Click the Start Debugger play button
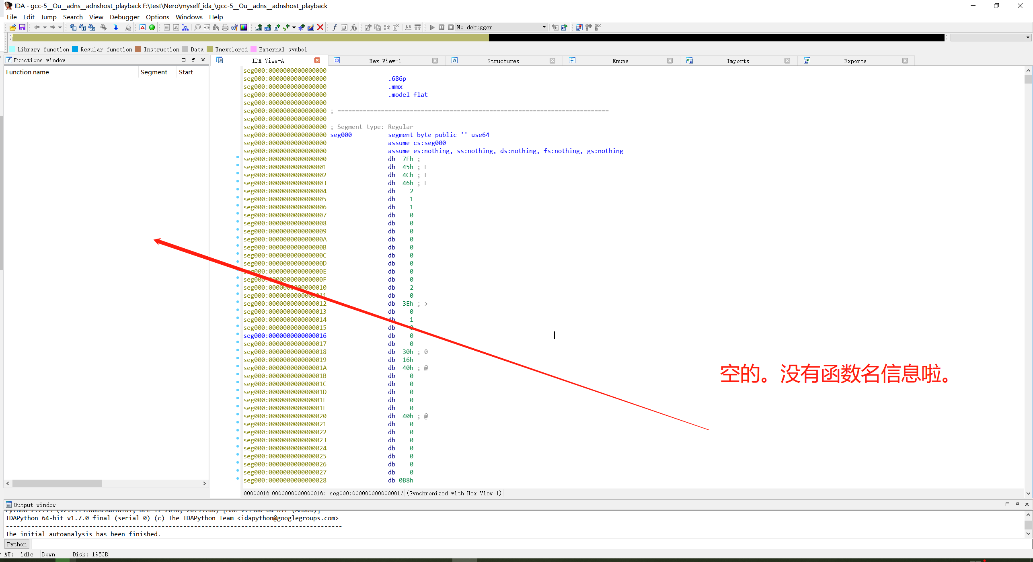The width and height of the screenshot is (1033, 562). coord(432,27)
